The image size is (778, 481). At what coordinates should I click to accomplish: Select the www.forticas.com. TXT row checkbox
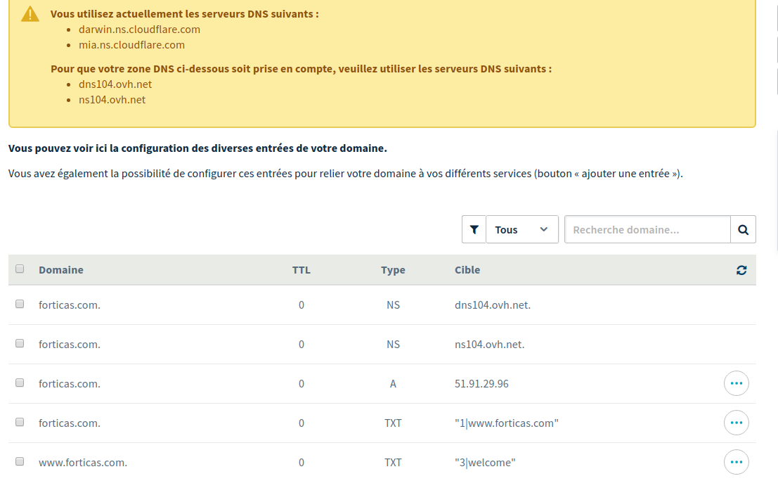pyautogui.click(x=20, y=462)
